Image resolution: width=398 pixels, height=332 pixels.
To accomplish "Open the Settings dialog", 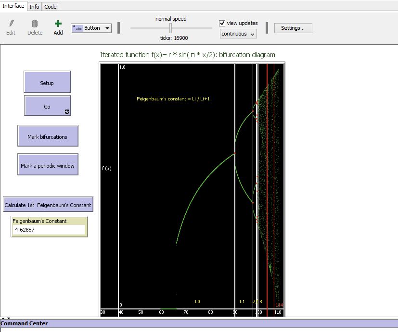I will [293, 28].
